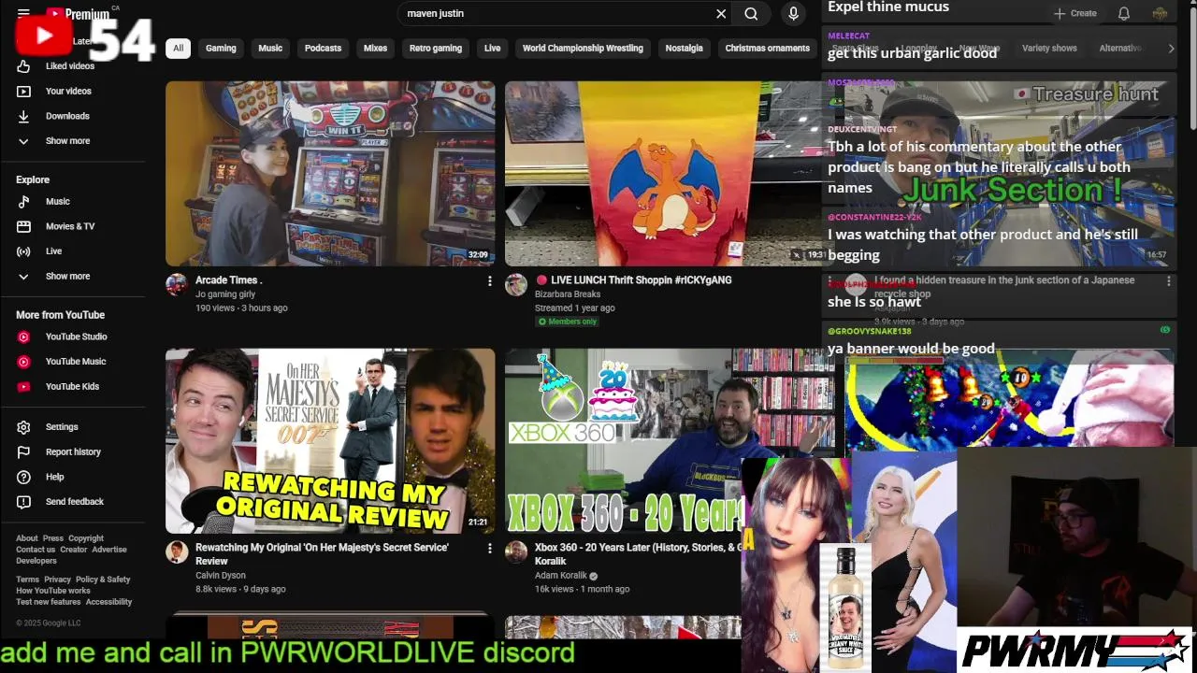This screenshot has width=1197, height=673.
Task: Open the Create button
Action: pos(1075,13)
